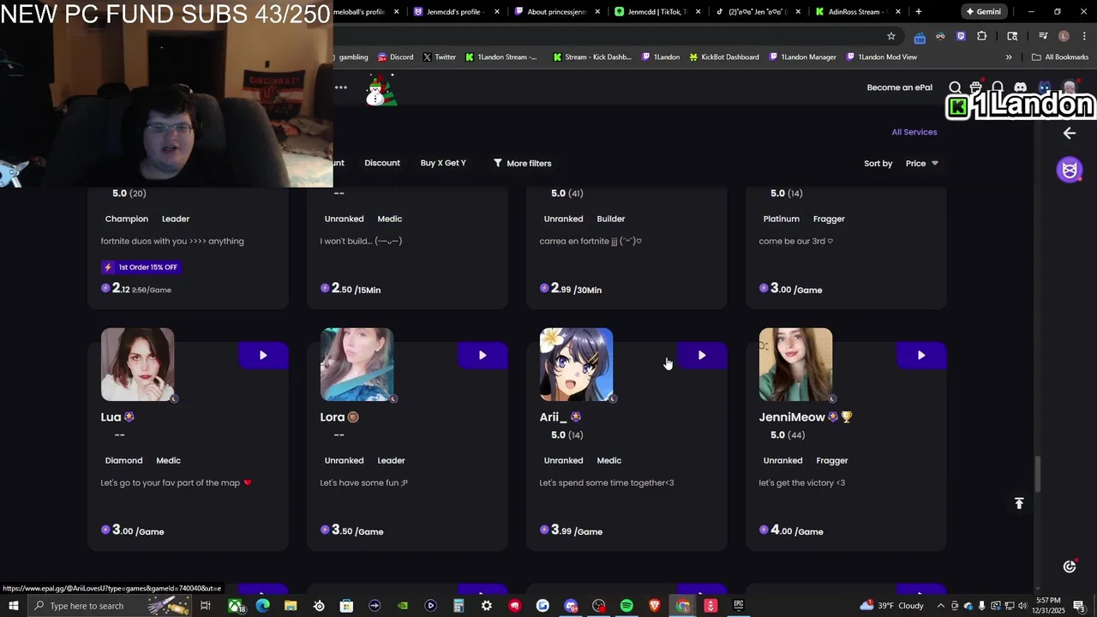
Task: Play Arii_'s voice intro
Action: pyautogui.click(x=702, y=356)
